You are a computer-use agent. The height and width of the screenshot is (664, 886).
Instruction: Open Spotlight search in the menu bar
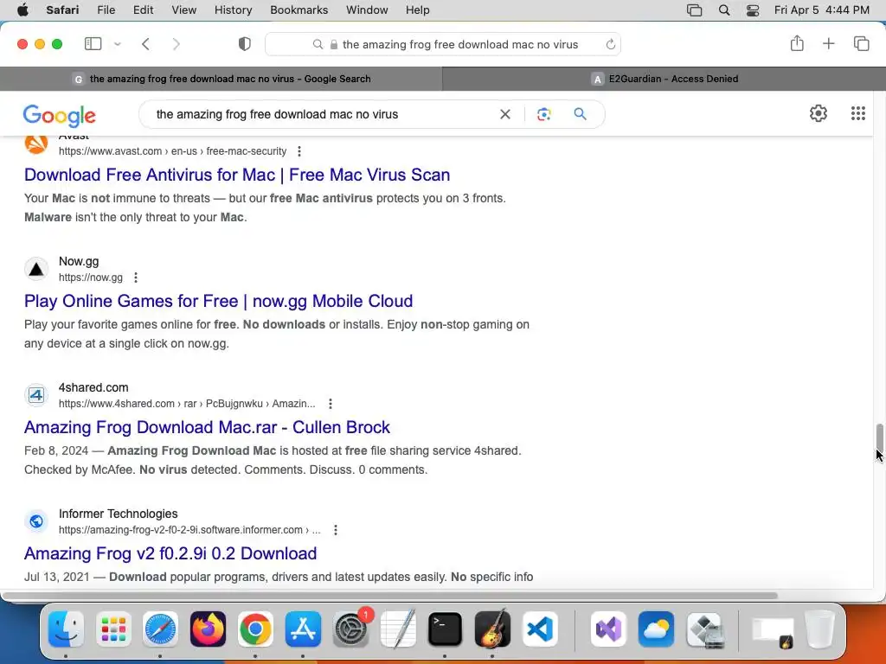[x=724, y=10]
